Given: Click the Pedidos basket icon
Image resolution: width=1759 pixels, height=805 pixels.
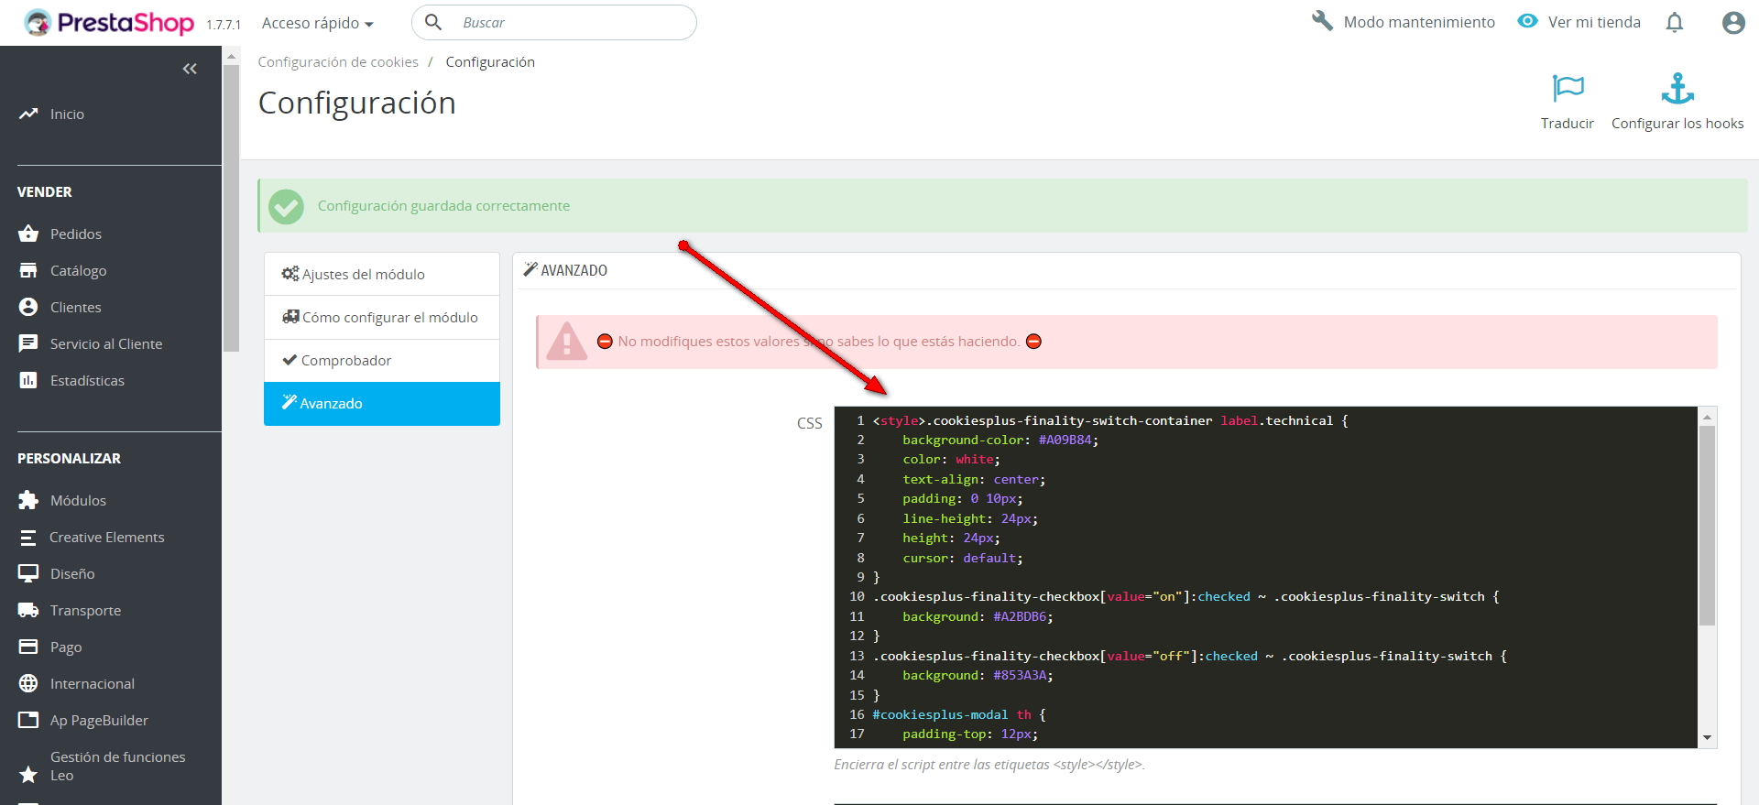Looking at the screenshot, I should [x=28, y=234].
